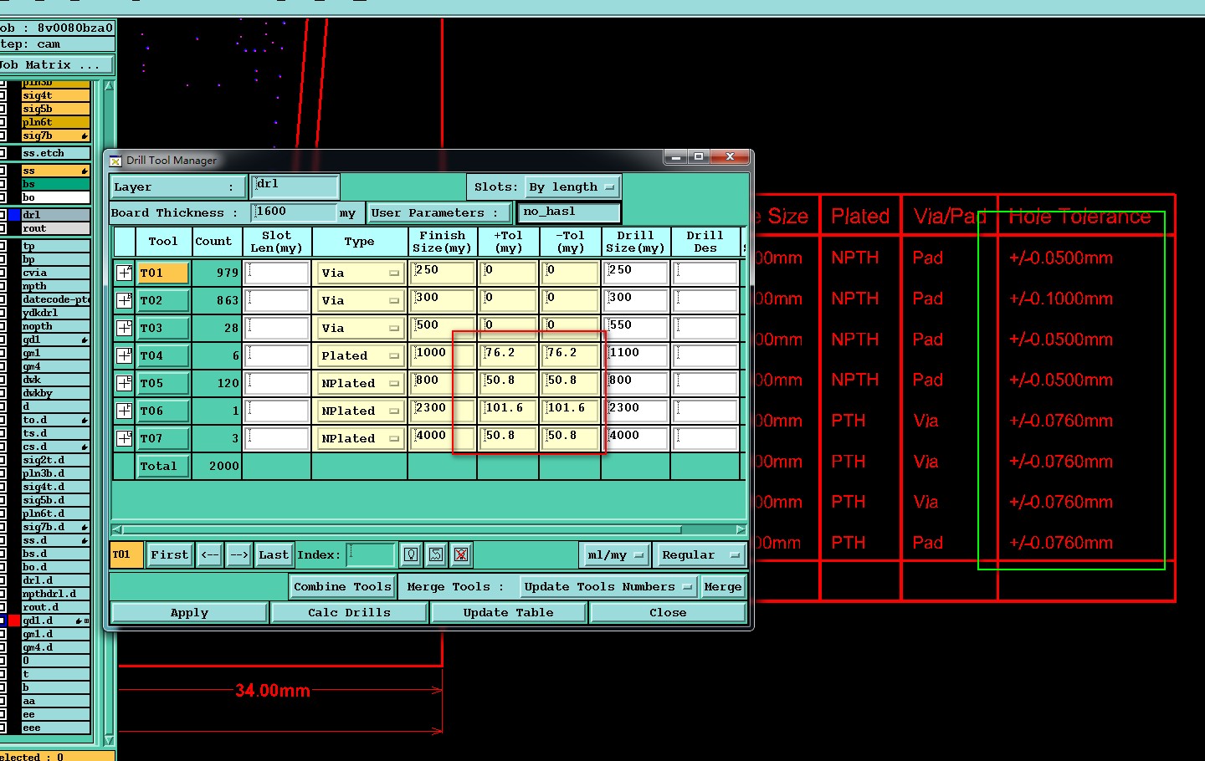Go to previous tool with left arrow
Viewport: 1205px width, 761px height.
point(210,554)
